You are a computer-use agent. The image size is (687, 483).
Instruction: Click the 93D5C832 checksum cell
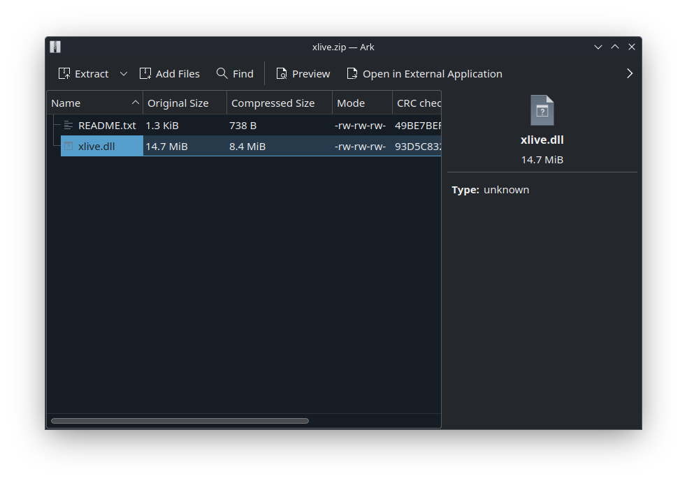pos(417,146)
